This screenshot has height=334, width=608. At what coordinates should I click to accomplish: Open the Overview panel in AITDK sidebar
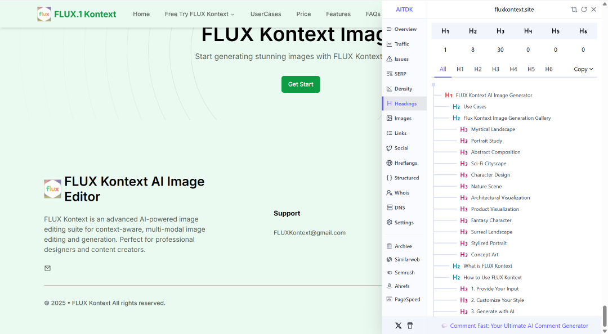click(402, 29)
